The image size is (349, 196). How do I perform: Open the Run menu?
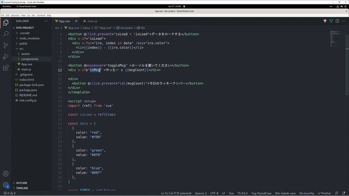[34, 15]
